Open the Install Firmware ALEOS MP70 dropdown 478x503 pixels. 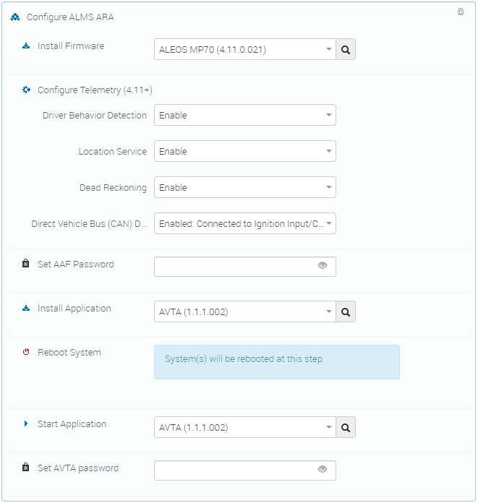click(x=244, y=50)
